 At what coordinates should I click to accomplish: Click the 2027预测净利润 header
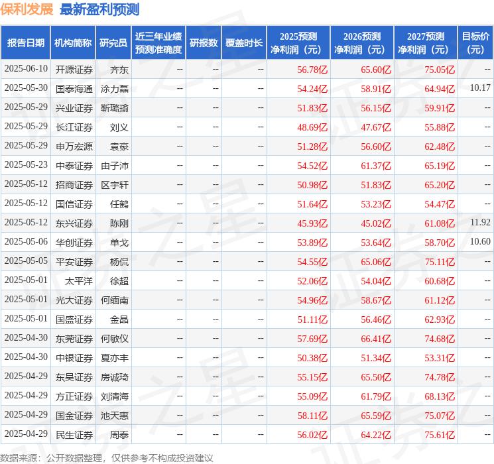coord(426,43)
